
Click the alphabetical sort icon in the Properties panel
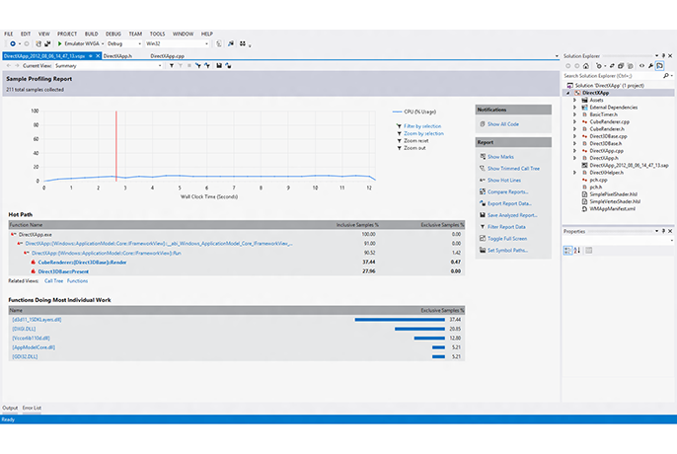tap(577, 250)
